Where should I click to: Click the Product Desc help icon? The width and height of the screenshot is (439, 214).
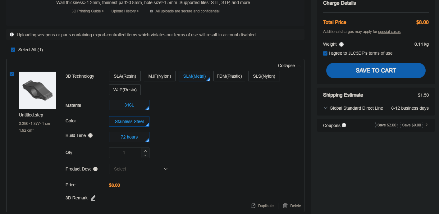95,169
